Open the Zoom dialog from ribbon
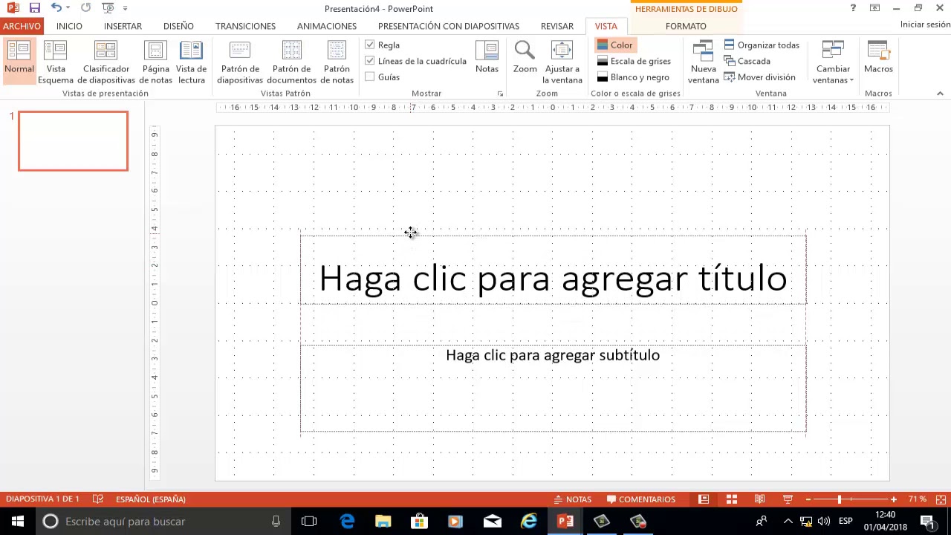 pyautogui.click(x=525, y=57)
